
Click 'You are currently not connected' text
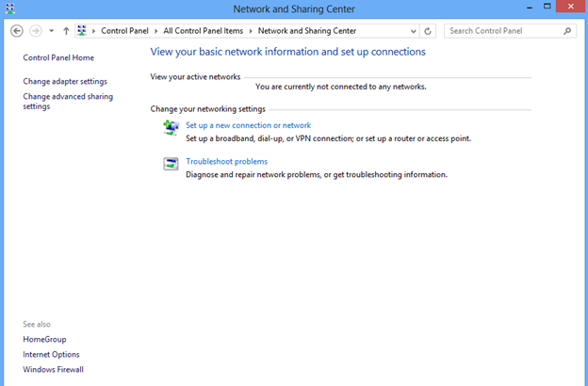click(341, 87)
